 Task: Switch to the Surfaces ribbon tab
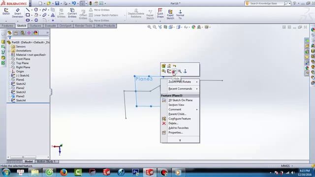click(35, 26)
